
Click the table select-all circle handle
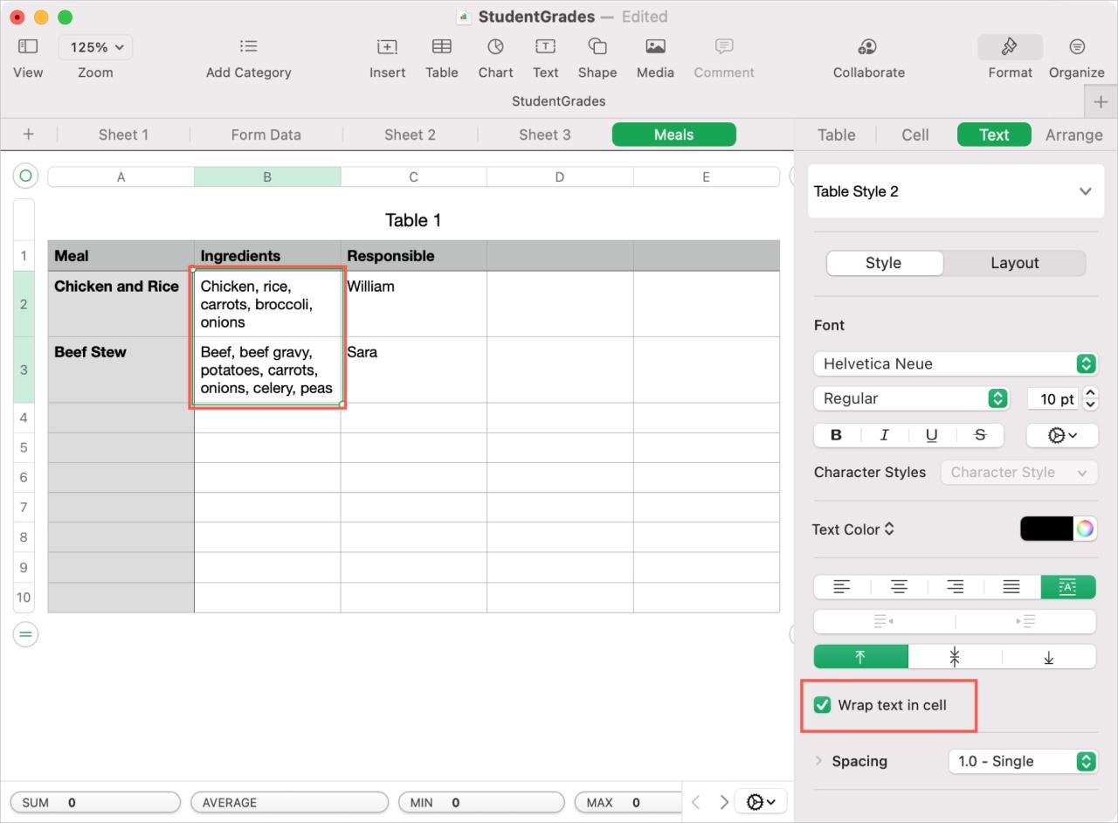click(x=25, y=176)
